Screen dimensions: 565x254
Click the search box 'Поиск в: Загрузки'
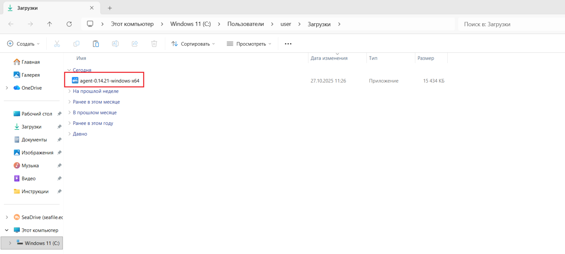coord(509,24)
